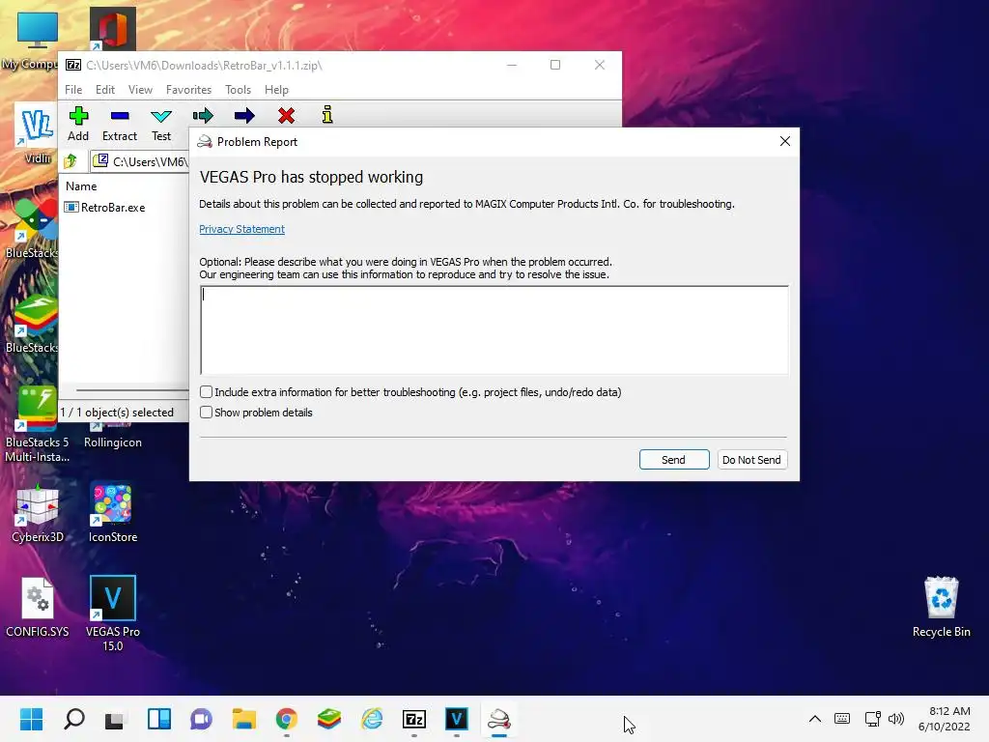Switch to VEGAS Pro in the taskbar

pyautogui.click(x=457, y=719)
